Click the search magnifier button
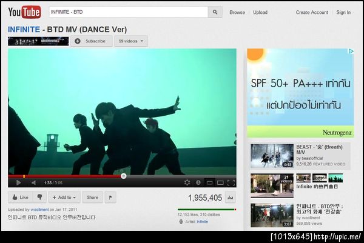This screenshot has height=243, width=364. (x=215, y=12)
